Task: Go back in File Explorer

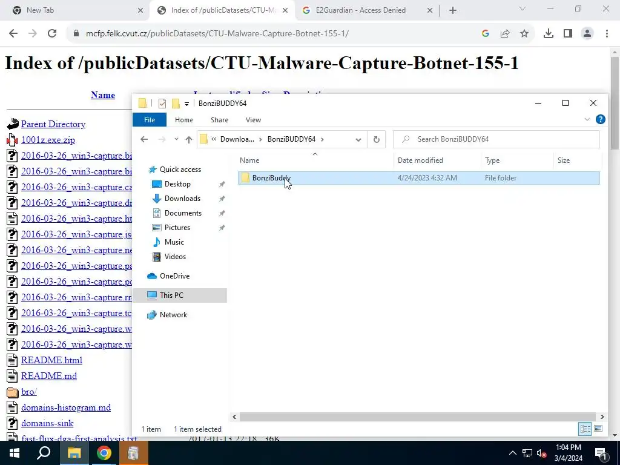Action: 144,139
